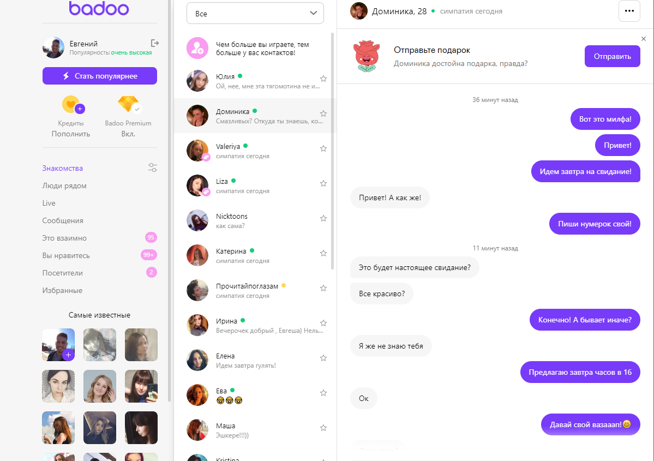Screen dimensions: 654x461
Task: Click the conversation list scrollbar
Action: click(332, 151)
